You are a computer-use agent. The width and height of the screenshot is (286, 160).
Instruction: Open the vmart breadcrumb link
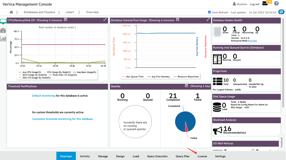click(70, 12)
